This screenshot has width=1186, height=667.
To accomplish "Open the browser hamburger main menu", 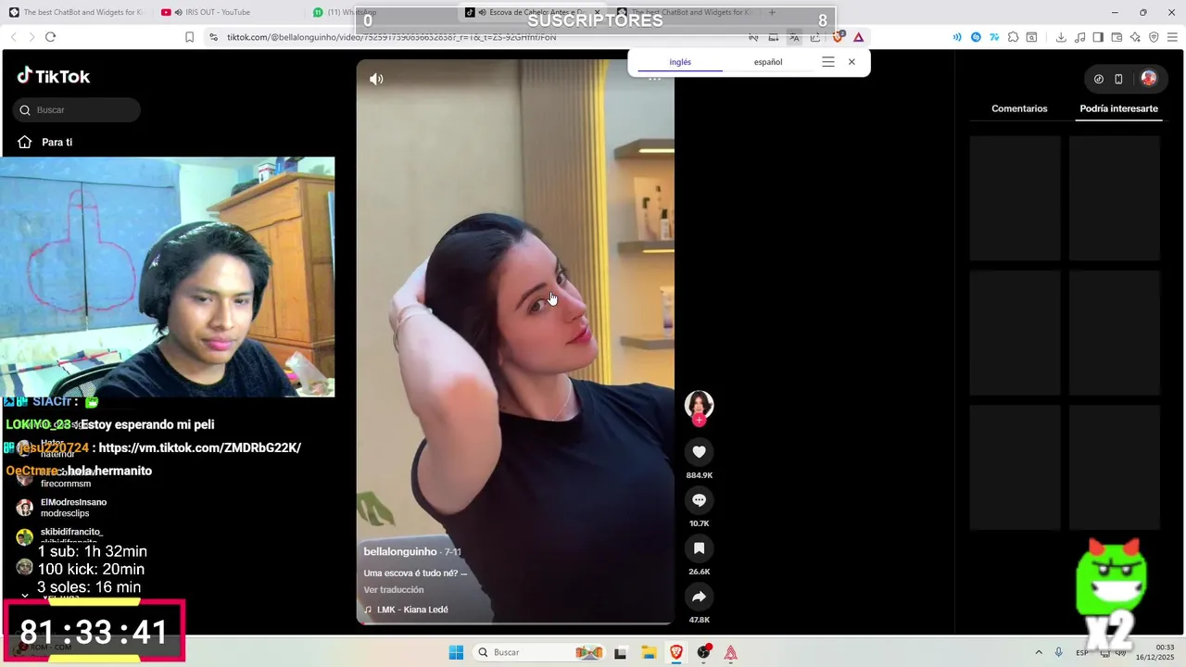I will tap(1172, 37).
